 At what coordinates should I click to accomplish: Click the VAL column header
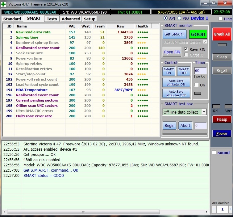72,26
